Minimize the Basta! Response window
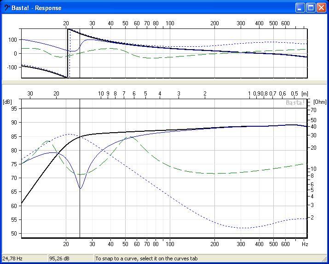329x264 pixels. [x=300, y=8]
